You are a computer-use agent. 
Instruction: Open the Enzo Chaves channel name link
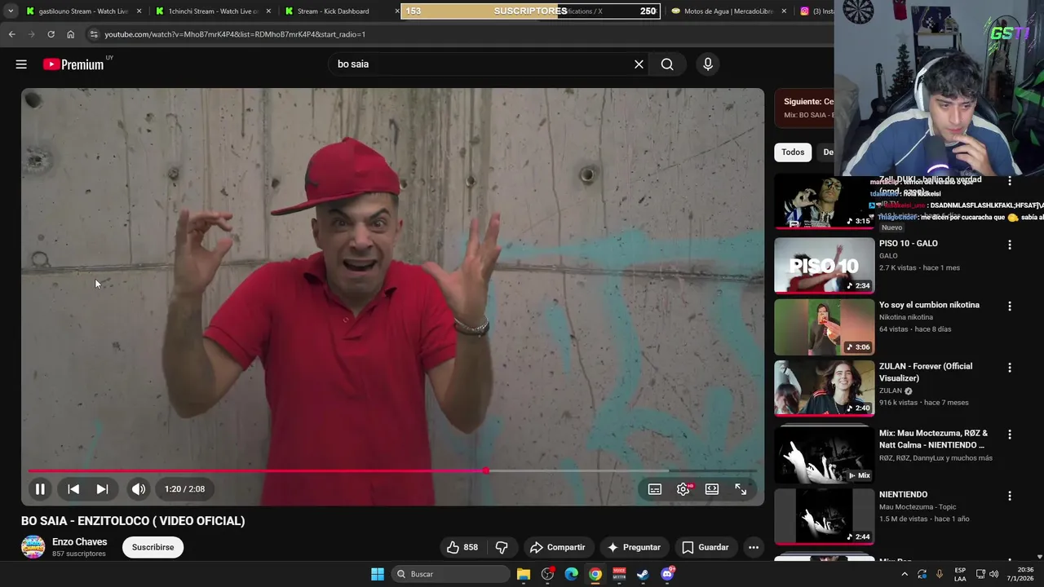(x=79, y=541)
